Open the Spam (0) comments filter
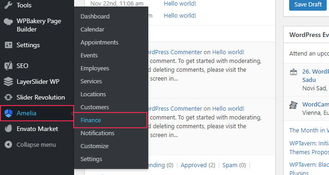This screenshot has width=329, height=175. click(x=234, y=165)
